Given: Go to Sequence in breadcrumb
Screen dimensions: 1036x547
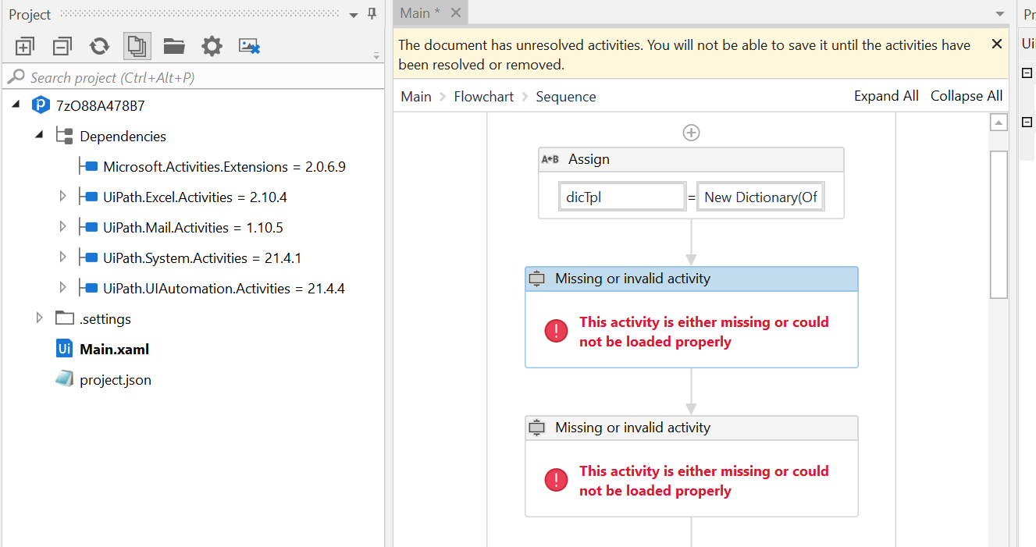Looking at the screenshot, I should pyautogui.click(x=566, y=97).
